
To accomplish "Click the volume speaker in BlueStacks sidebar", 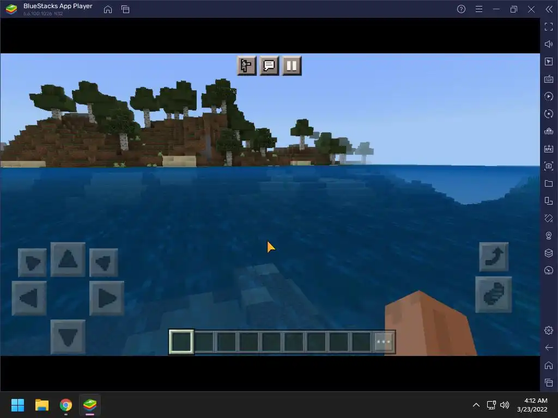I will (549, 44).
